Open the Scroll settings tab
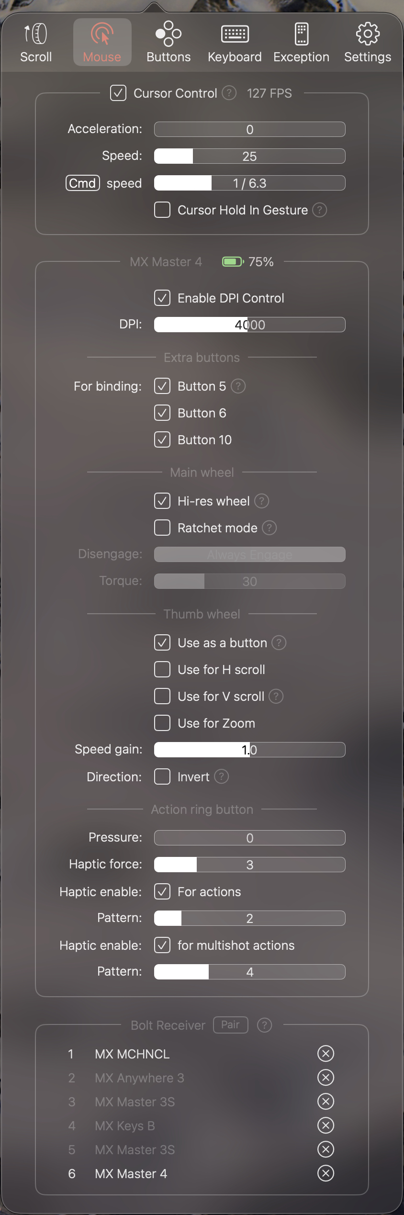This screenshot has height=1215, width=404. coord(36,43)
